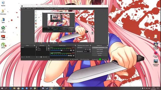The width and height of the screenshot is (161, 90).
Task: Pop out the Audio Mixer dock panel
Action: [75, 45]
